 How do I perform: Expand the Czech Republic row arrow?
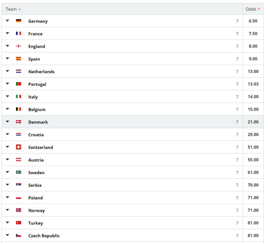coord(7,236)
